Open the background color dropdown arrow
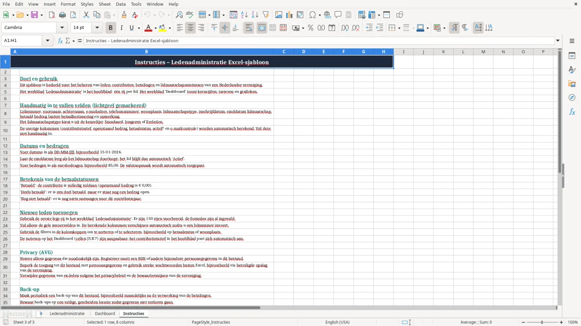Image resolution: width=581 pixels, height=326 pixels. click(x=170, y=28)
